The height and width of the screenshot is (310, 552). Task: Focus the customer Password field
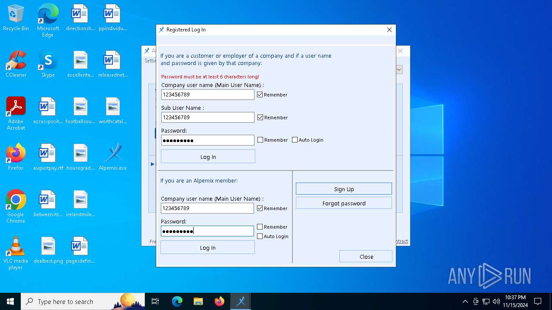(x=207, y=140)
